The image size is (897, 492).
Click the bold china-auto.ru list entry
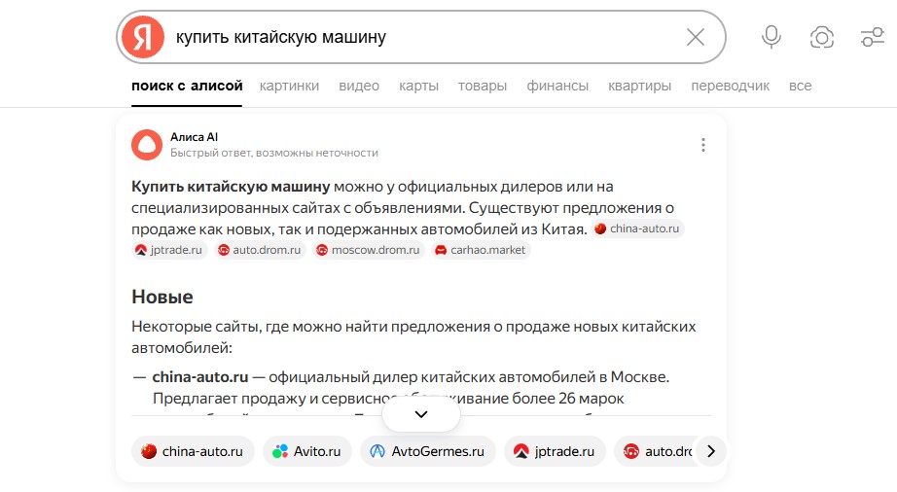(200, 377)
